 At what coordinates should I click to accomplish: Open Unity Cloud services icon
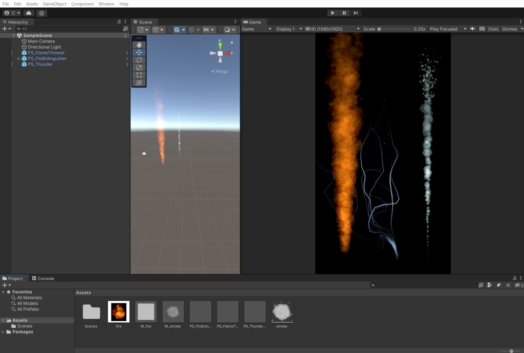[29, 13]
